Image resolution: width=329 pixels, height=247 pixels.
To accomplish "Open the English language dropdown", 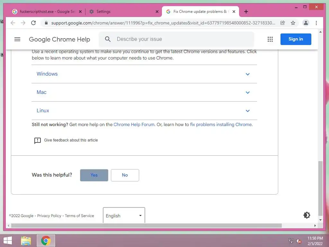I will pos(124,216).
